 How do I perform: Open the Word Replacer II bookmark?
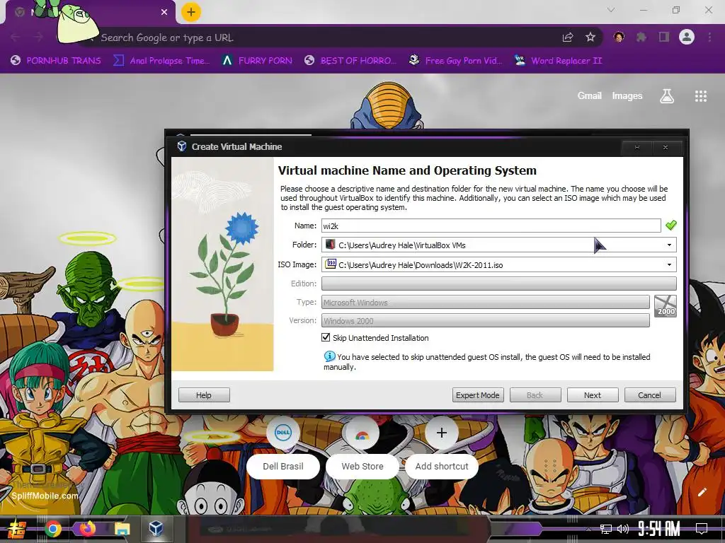(558, 61)
